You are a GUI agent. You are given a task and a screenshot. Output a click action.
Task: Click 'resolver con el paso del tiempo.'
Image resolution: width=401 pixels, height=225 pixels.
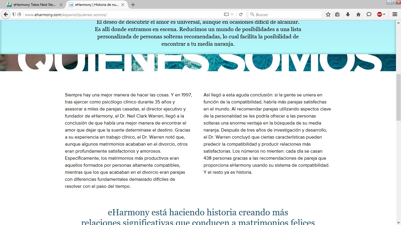tap(98, 186)
